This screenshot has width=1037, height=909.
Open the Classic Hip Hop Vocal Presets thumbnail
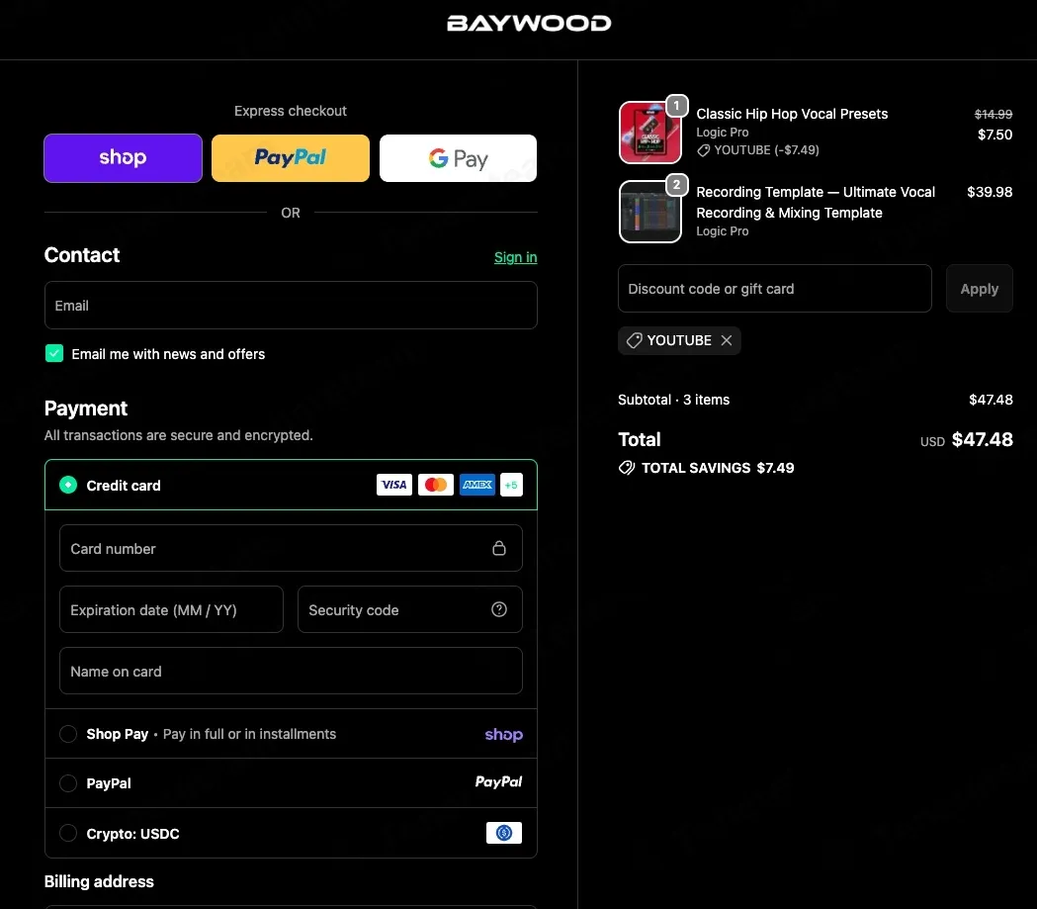tap(650, 133)
